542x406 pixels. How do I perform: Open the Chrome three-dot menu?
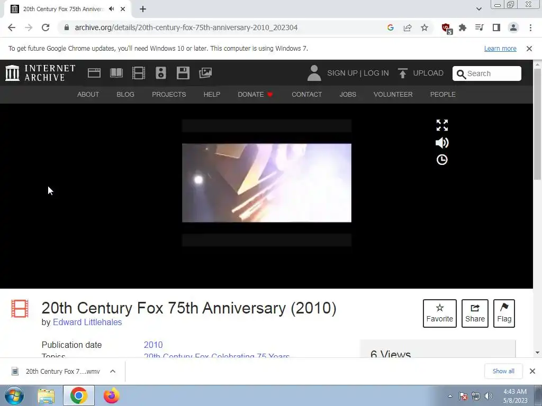(x=530, y=27)
